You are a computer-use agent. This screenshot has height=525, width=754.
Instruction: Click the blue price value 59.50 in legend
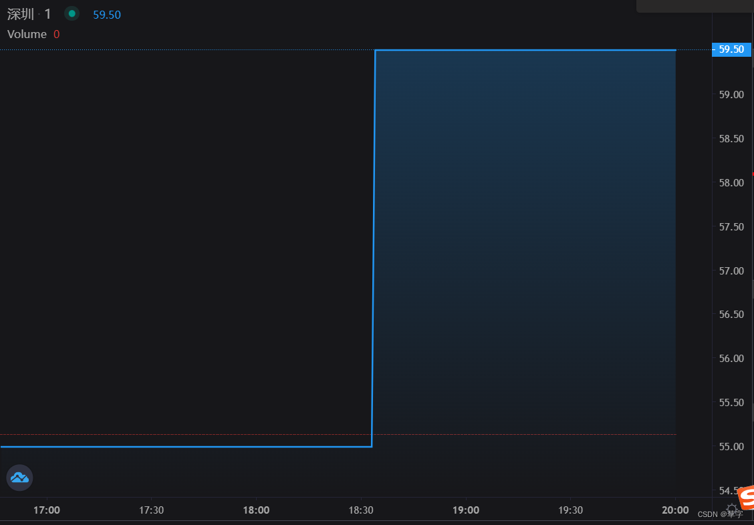(x=106, y=13)
